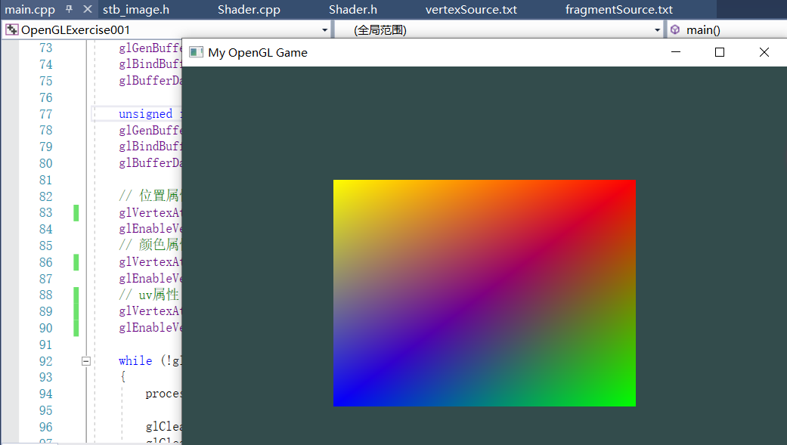Close the main.cpp tab
Image resolution: width=787 pixels, height=445 pixels.
[88, 9]
